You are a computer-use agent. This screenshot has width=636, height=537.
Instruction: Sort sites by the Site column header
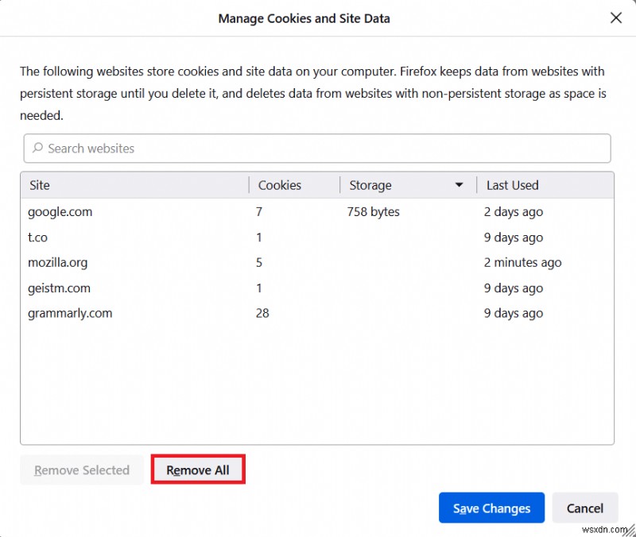tap(40, 184)
